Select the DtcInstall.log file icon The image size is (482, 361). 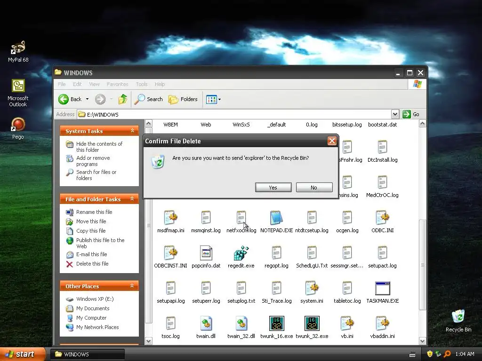tap(382, 147)
